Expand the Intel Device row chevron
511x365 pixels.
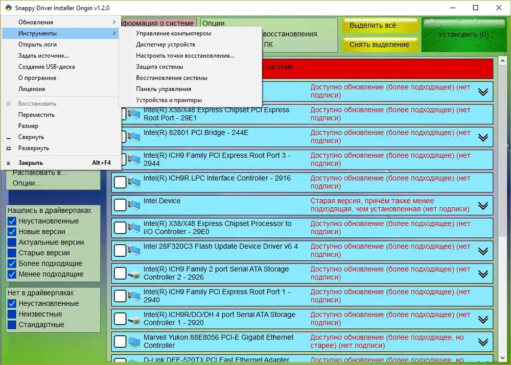point(483,206)
